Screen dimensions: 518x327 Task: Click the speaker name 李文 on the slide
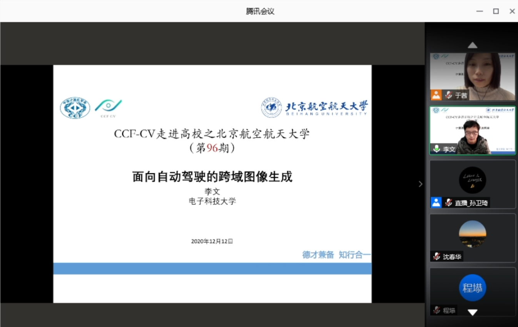[x=212, y=191]
